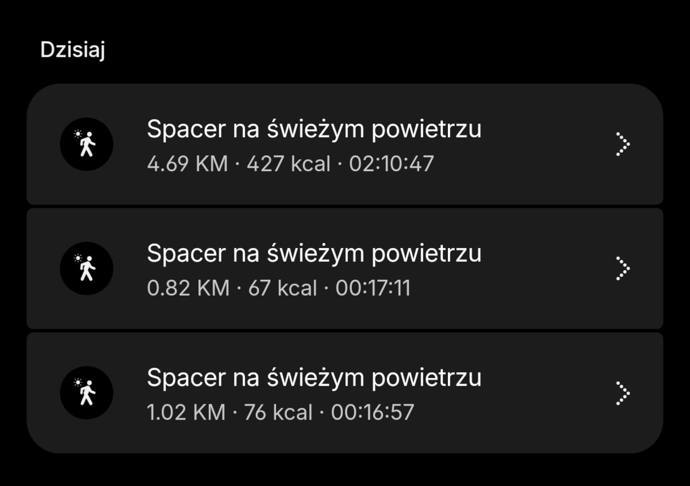Expand the 0.82 KM walk using its chevron

pos(622,268)
